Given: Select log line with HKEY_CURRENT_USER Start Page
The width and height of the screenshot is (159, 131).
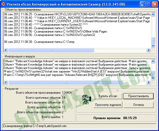Looking at the screenshot, I should [x=77, y=21].
